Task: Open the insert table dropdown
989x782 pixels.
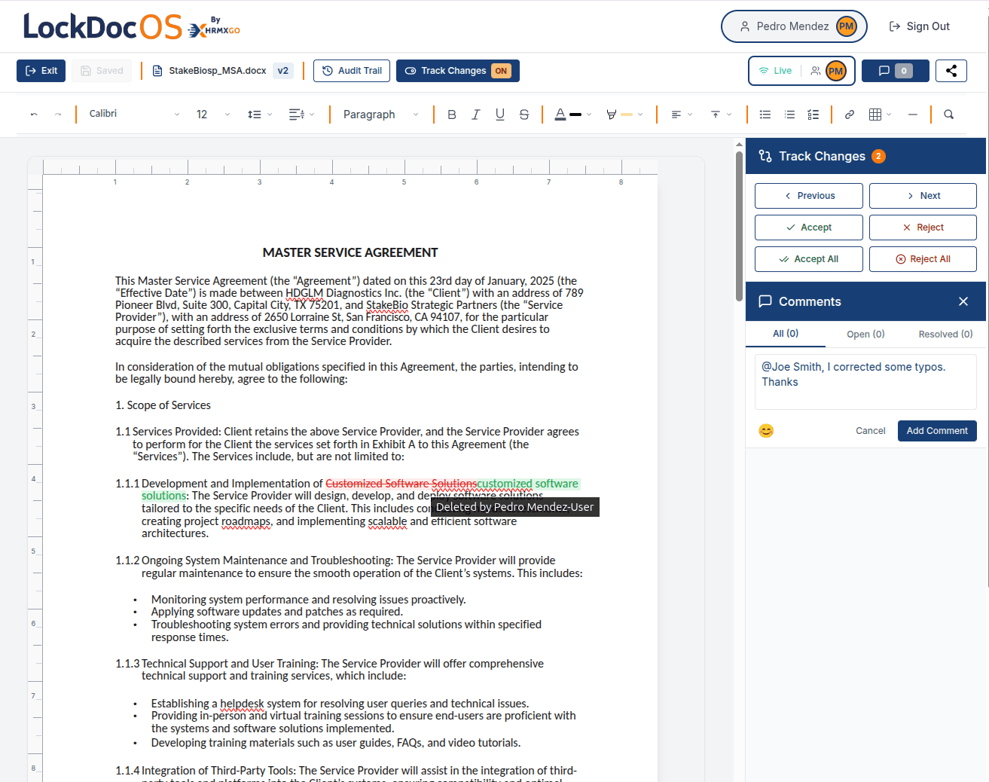Action: tap(880, 115)
